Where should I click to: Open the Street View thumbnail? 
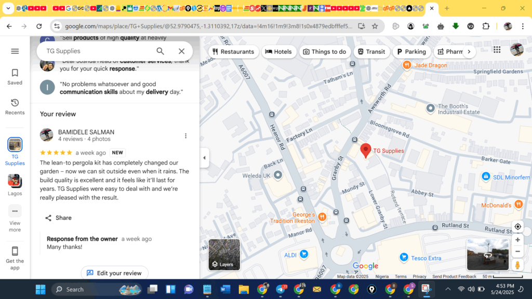tap(487, 254)
